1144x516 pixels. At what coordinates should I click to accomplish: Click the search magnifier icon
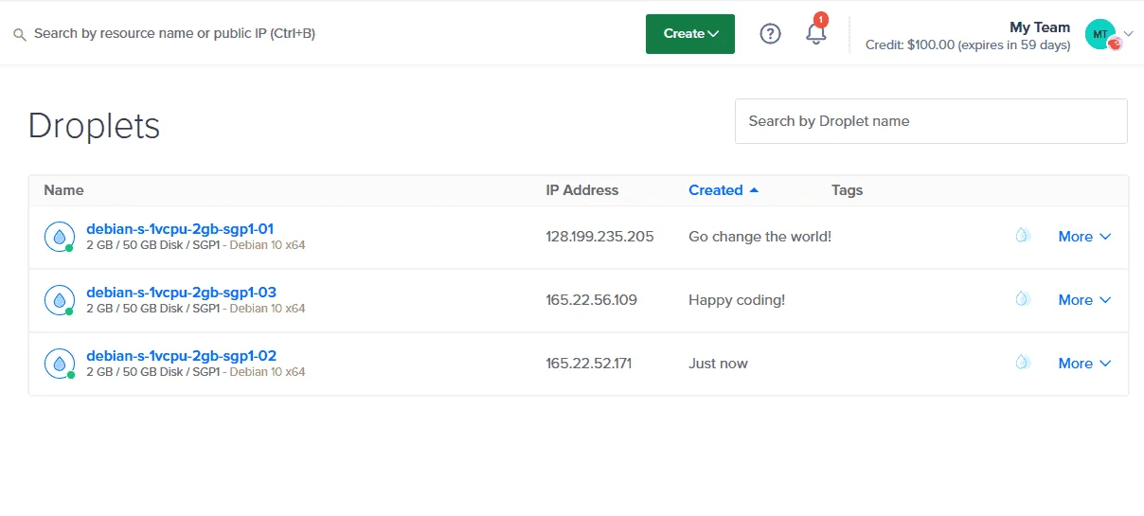pos(19,34)
